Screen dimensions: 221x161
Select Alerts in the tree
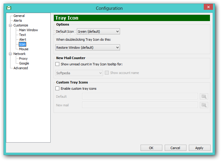click(18, 20)
